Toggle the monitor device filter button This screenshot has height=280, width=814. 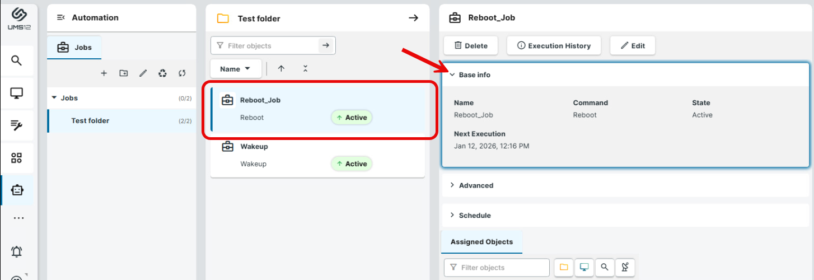584,268
